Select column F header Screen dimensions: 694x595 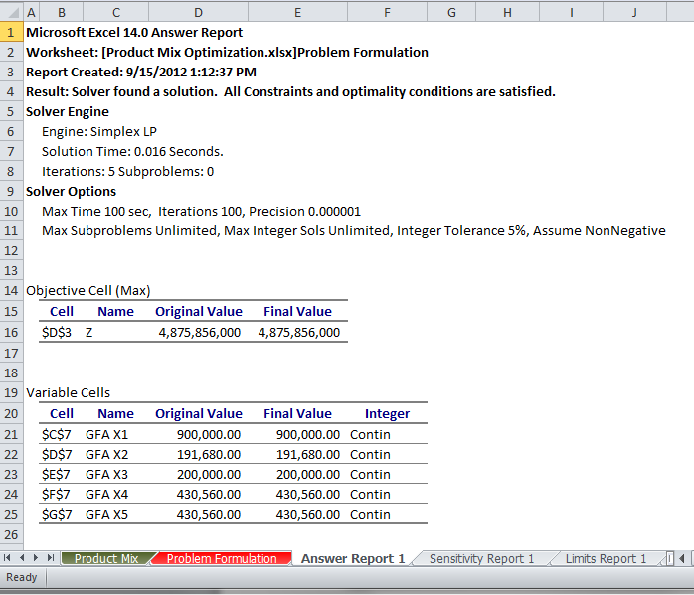(387, 12)
